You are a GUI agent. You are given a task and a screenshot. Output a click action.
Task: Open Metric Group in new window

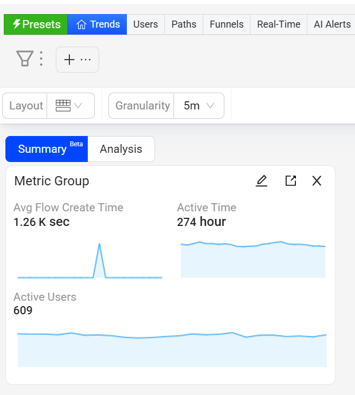(291, 181)
